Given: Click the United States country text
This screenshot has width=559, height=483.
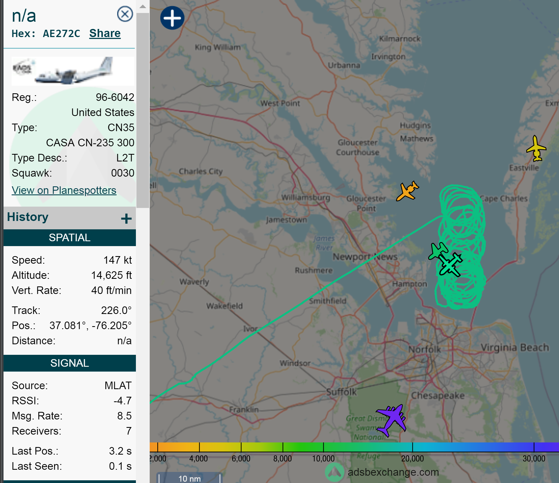Looking at the screenshot, I should [103, 112].
